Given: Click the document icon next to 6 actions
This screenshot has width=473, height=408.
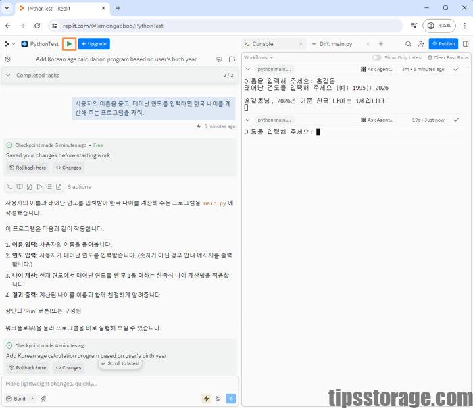Looking at the screenshot, I should (59, 187).
